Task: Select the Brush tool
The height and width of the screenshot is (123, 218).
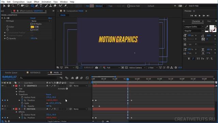Action: coord(46,6)
